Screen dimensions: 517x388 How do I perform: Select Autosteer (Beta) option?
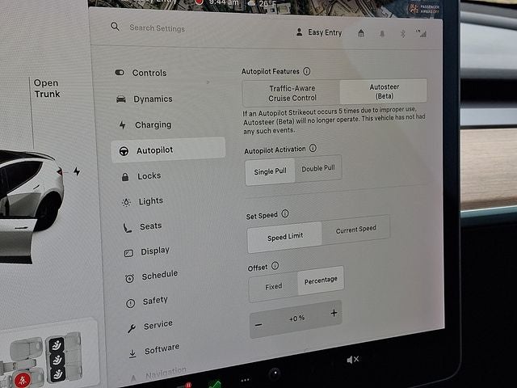coord(384,91)
